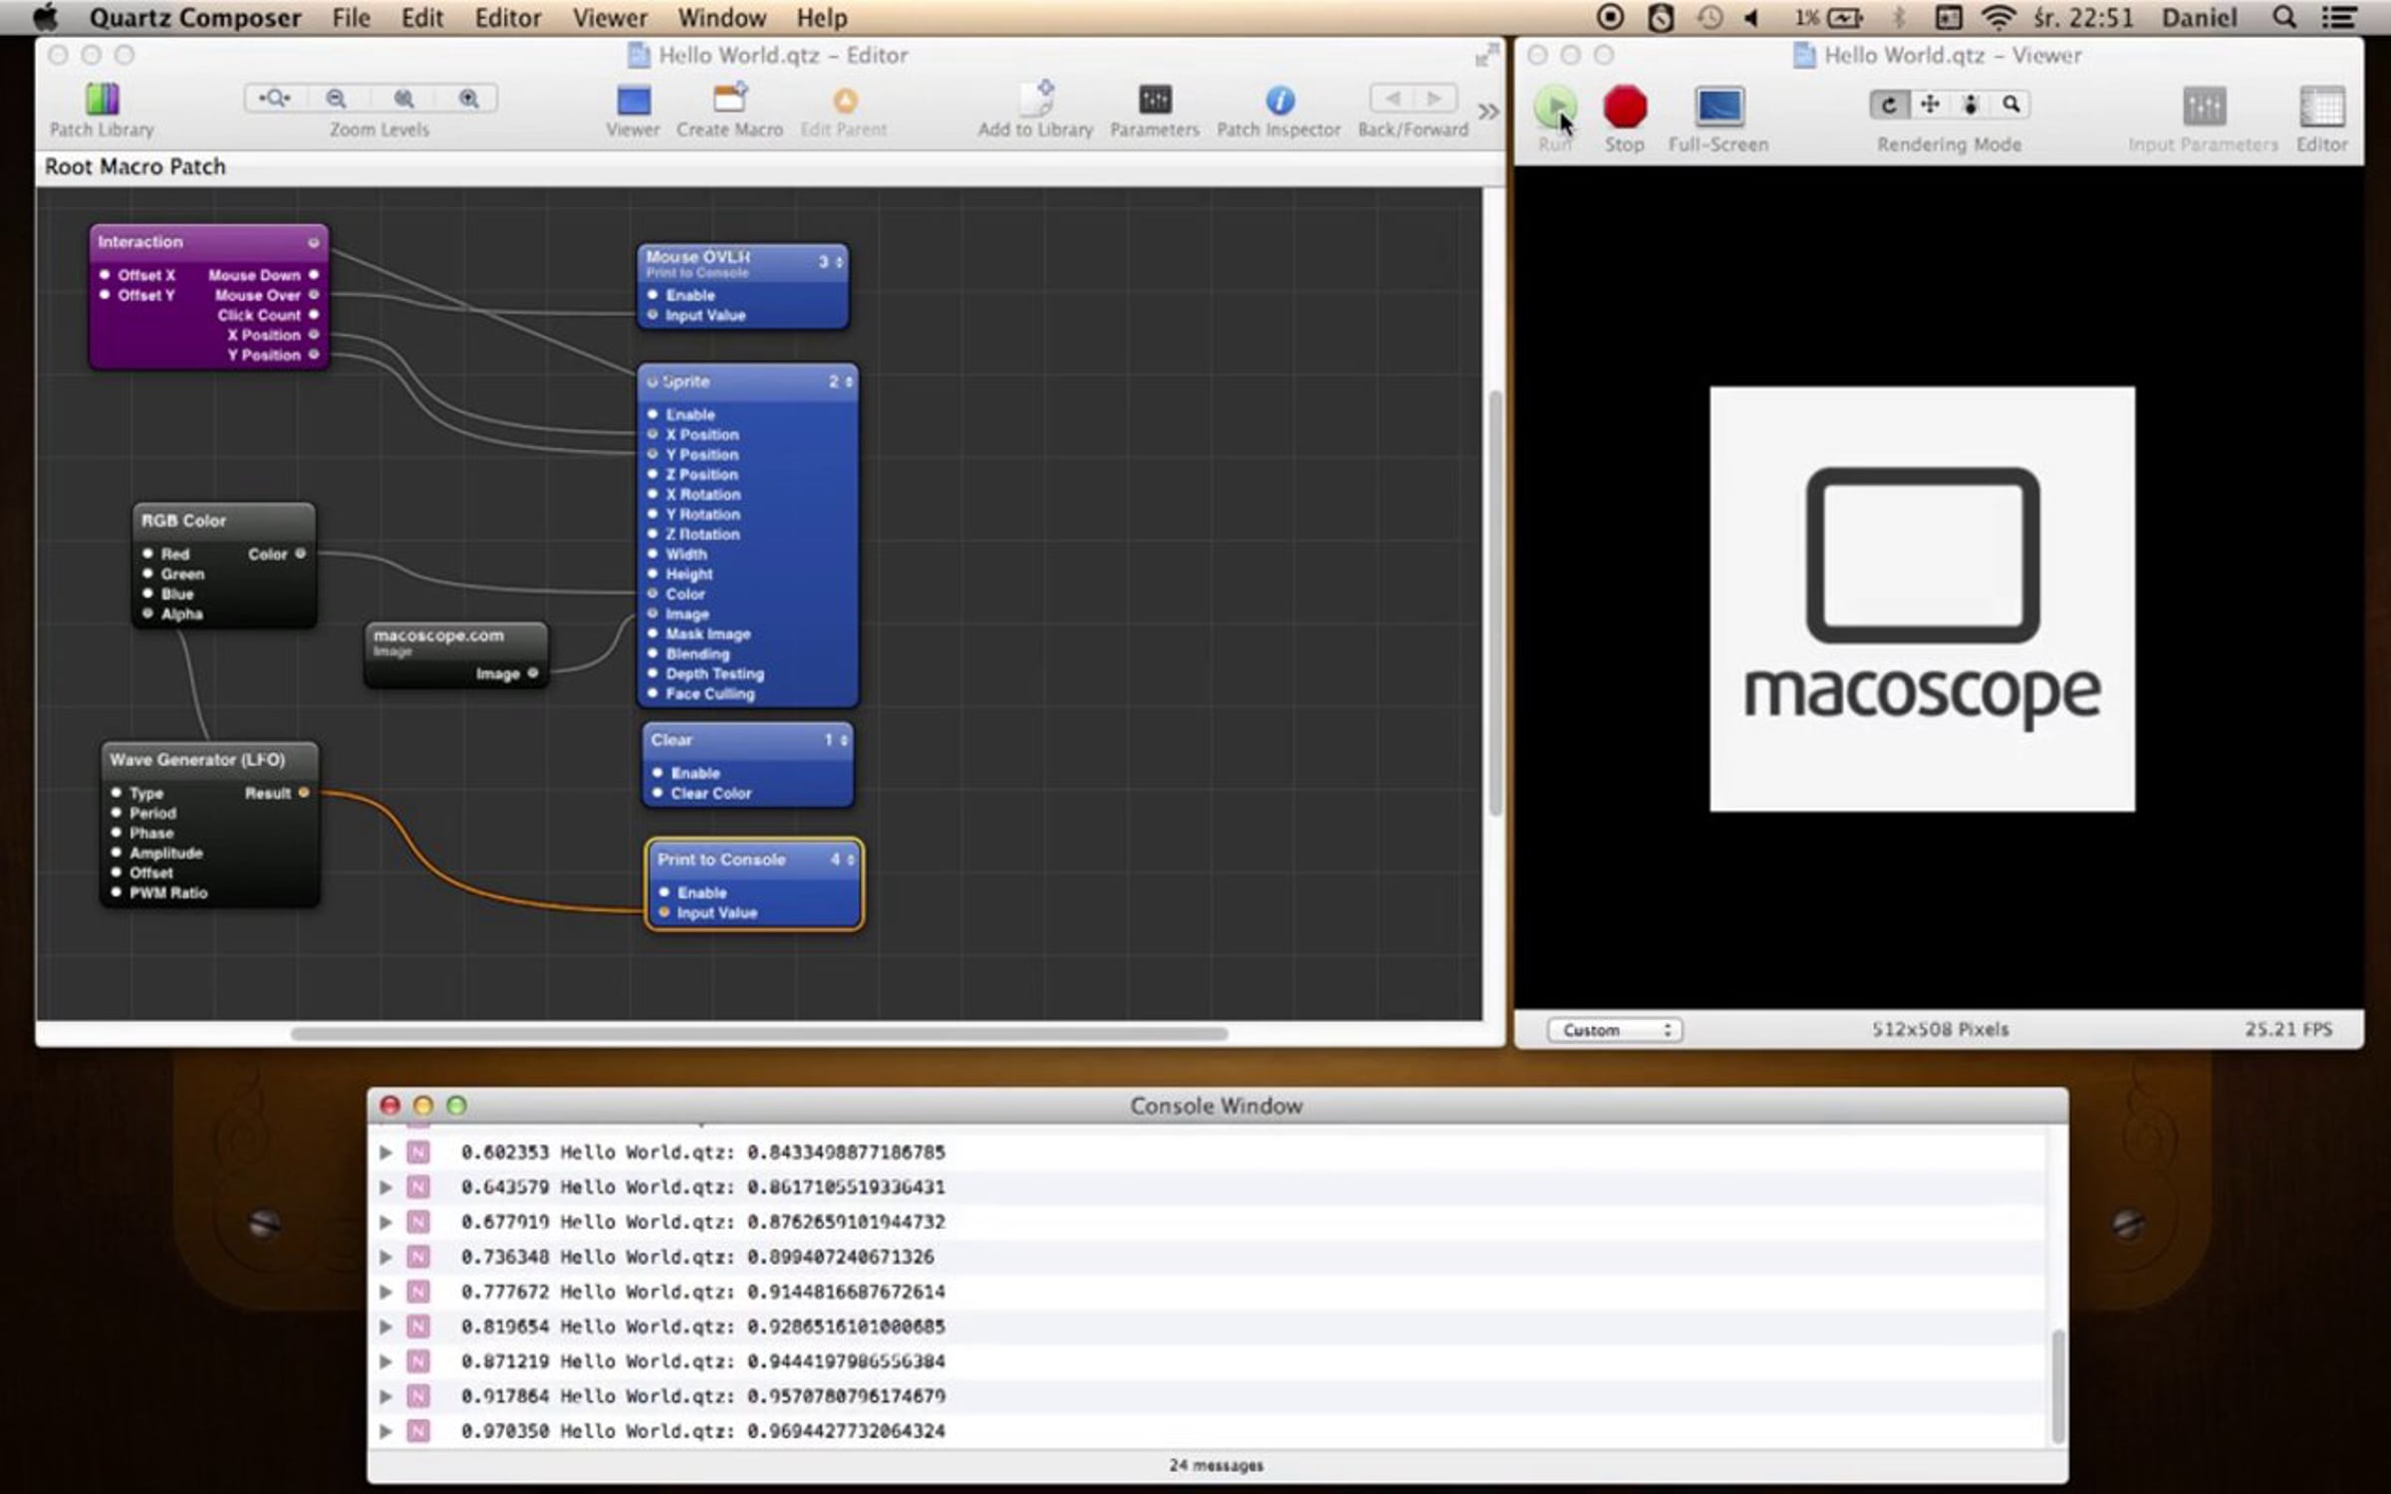The width and height of the screenshot is (2391, 1494).
Task: Open the Patch Library
Action: click(102, 101)
